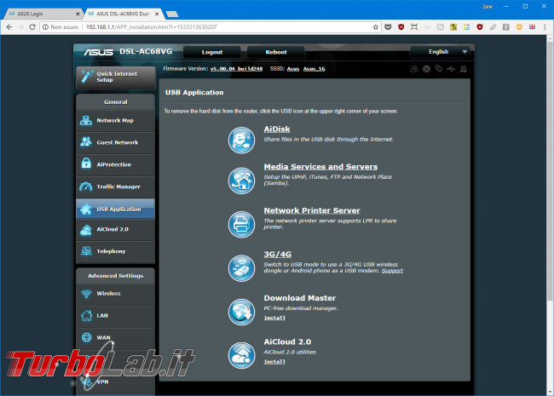
Task: Click the Pocket extension icon in toolbar
Action: tap(388, 27)
